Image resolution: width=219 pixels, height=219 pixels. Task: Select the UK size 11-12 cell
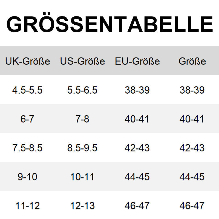pos(27,206)
